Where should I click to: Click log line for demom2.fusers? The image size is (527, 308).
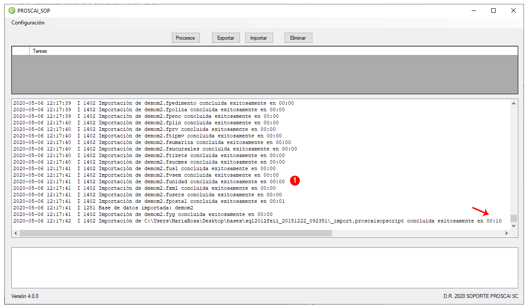coord(147,195)
